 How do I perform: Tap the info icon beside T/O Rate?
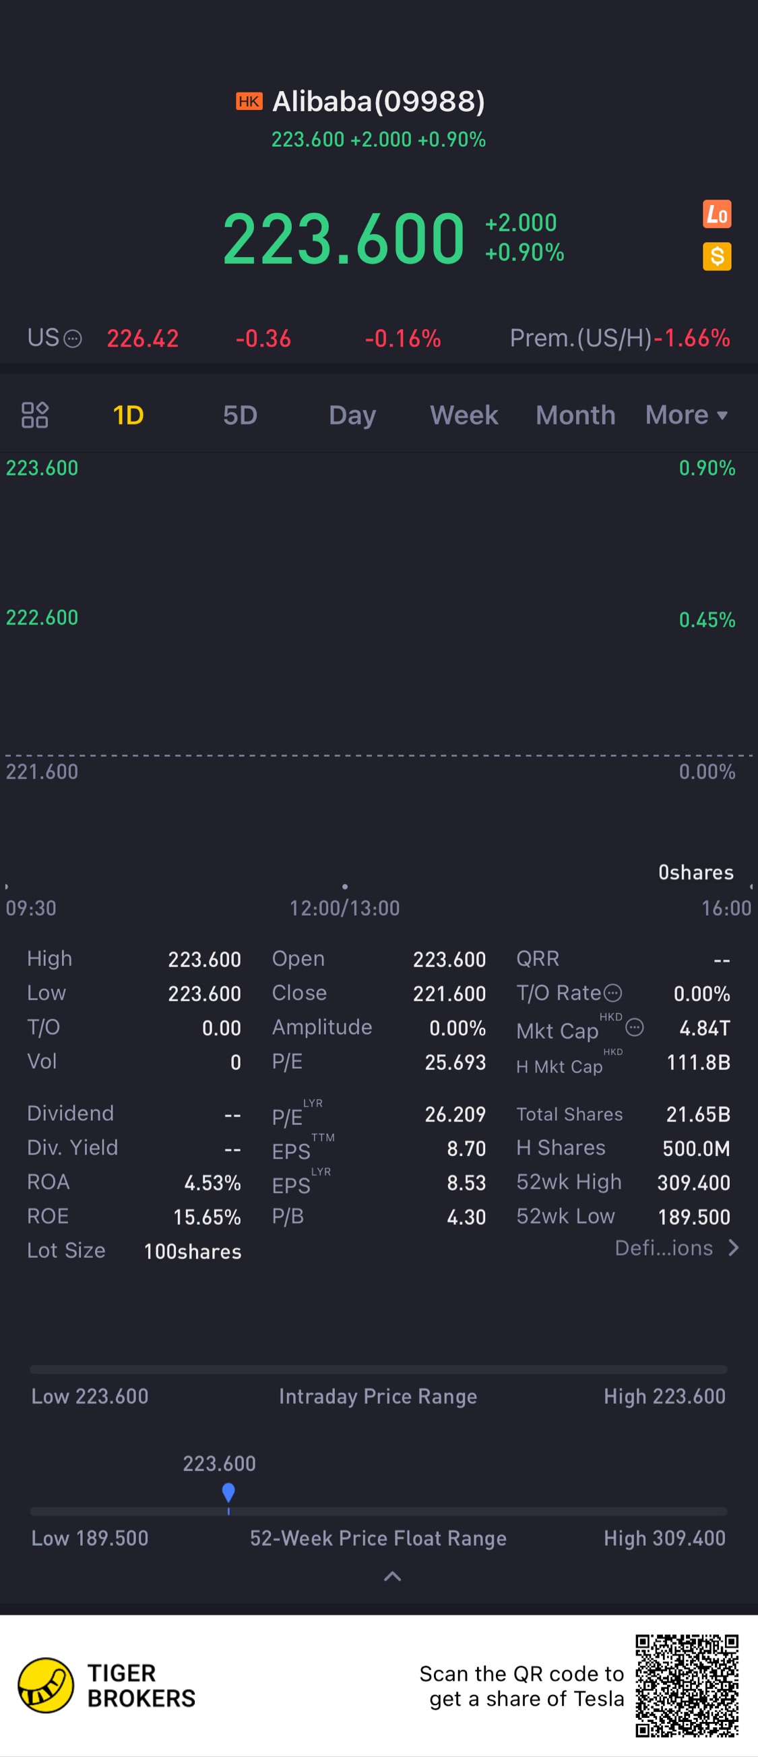[x=613, y=992]
